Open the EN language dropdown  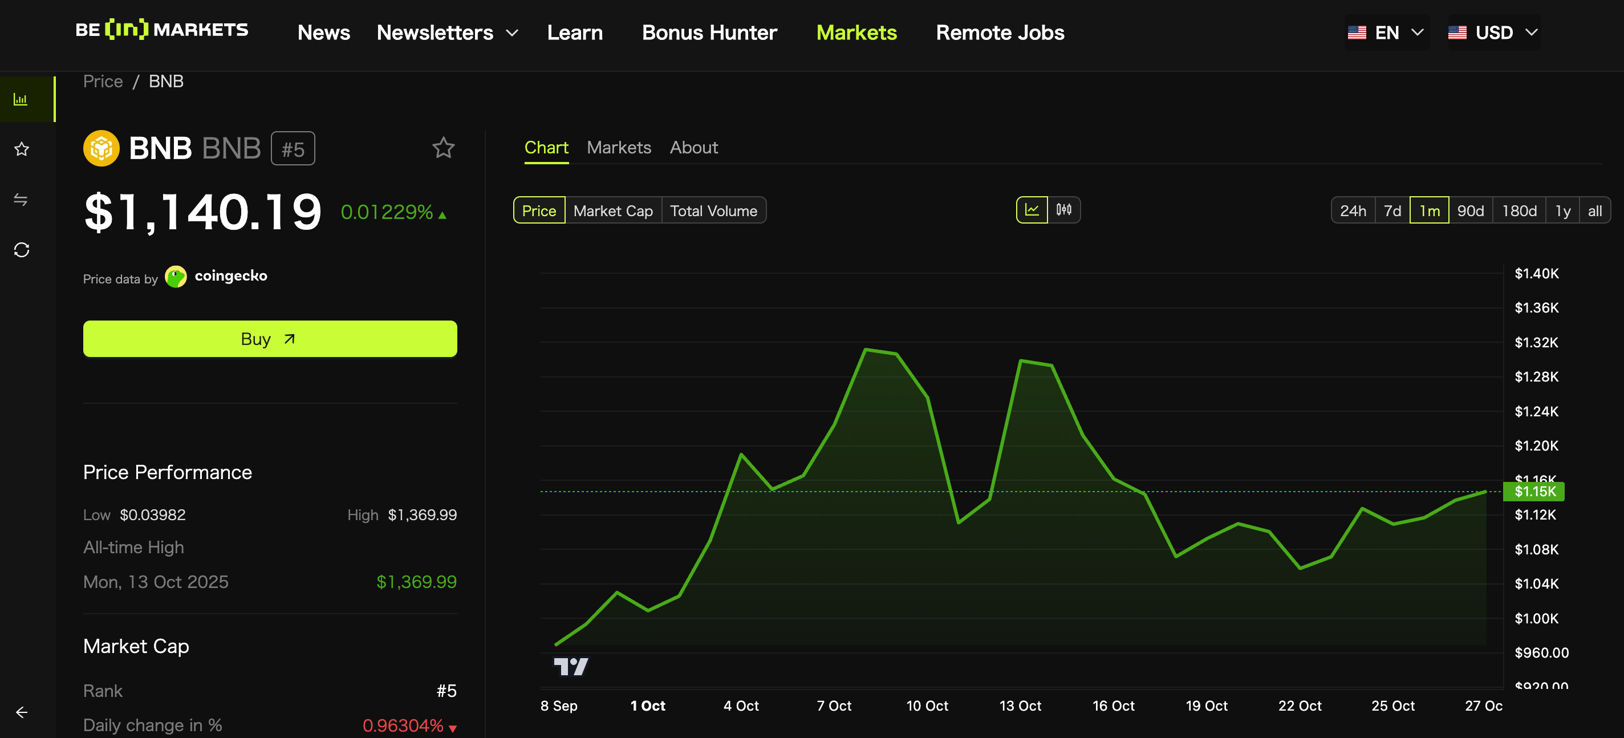1386,33
